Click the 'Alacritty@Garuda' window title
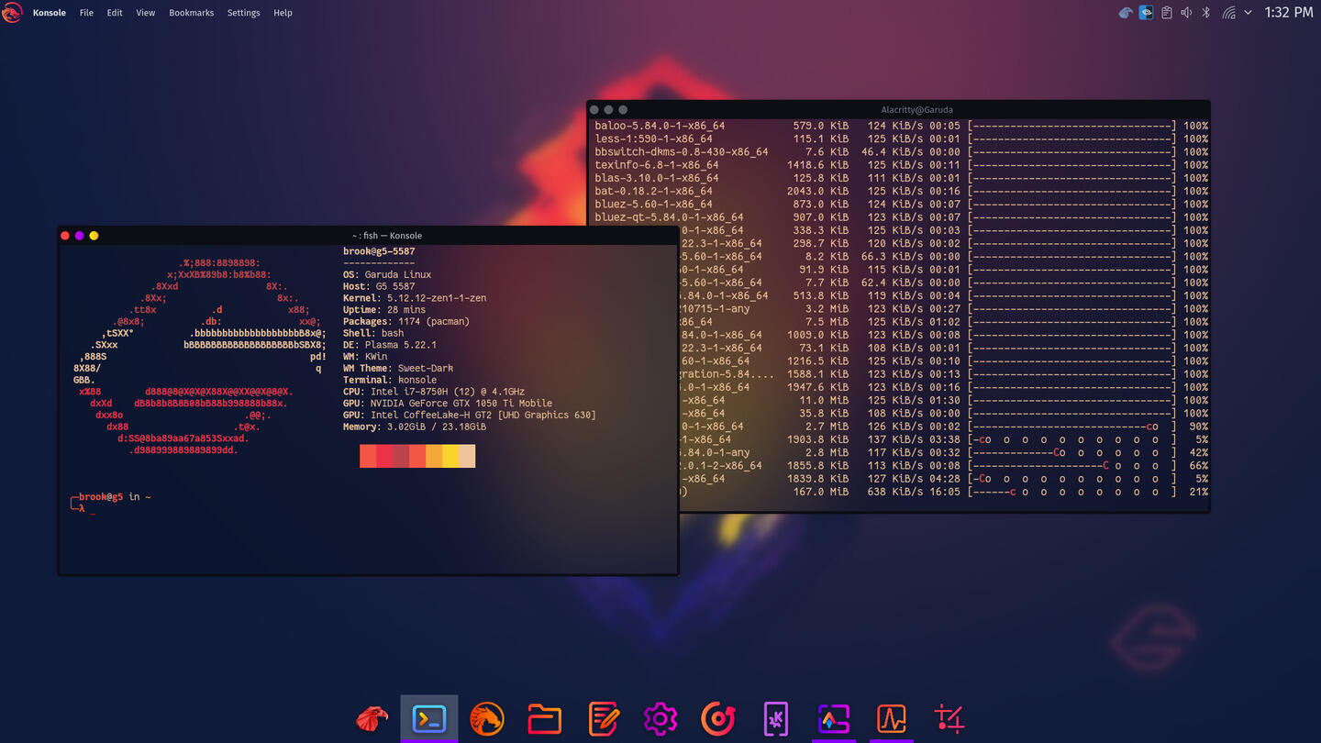 pos(916,109)
